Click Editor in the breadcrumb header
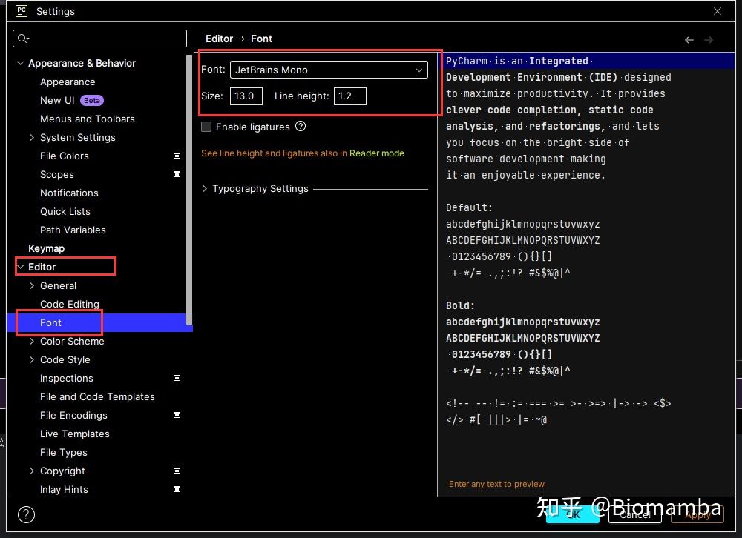The image size is (742, 538). coord(219,39)
